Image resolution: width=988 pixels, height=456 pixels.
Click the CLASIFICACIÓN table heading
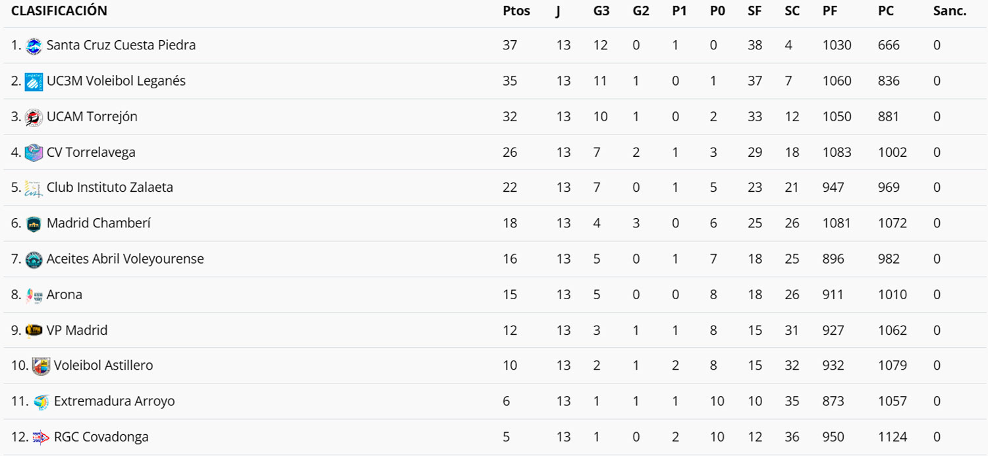click(x=59, y=11)
